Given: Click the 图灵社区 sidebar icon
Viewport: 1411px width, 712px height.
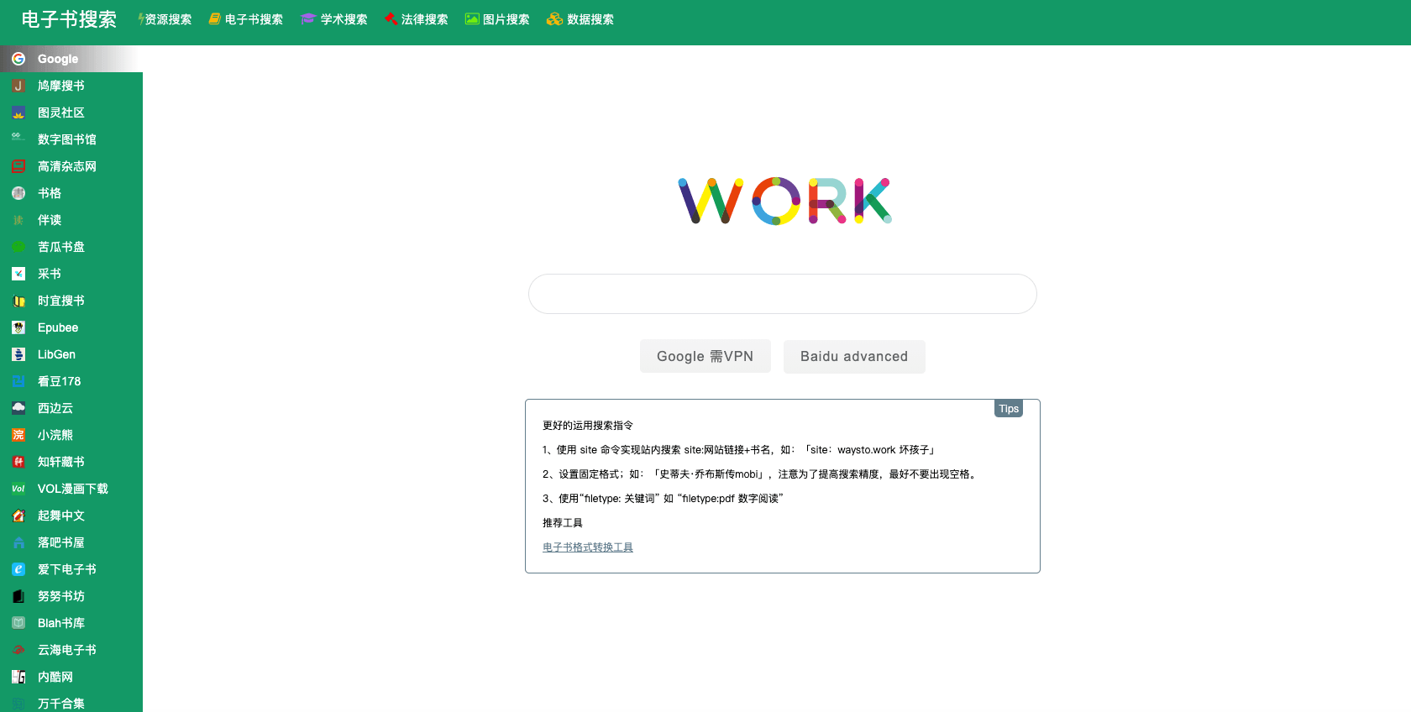Looking at the screenshot, I should [18, 113].
